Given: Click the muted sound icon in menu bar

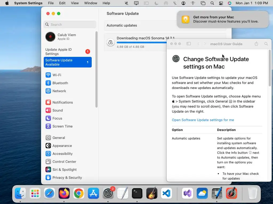Looking at the screenshot, I should (x=127, y=3).
